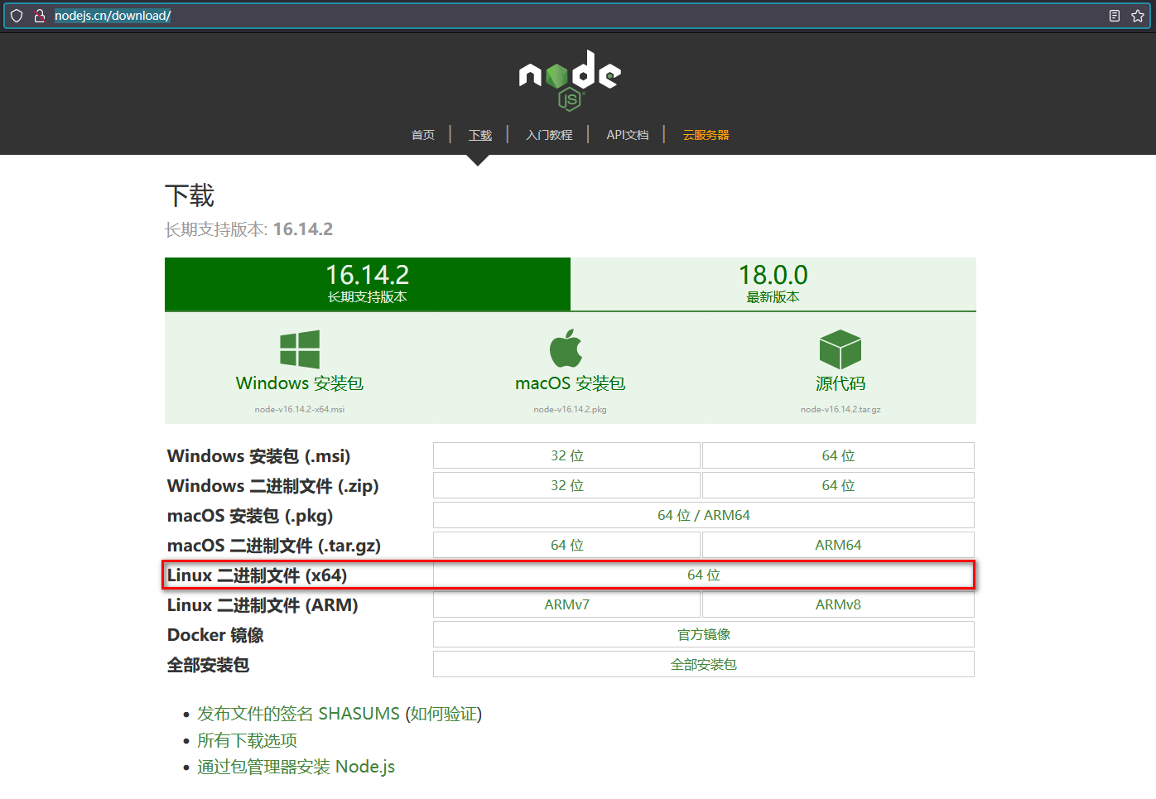This screenshot has width=1156, height=799.
Task: Open 所有下载选项 link
Action: click(247, 740)
